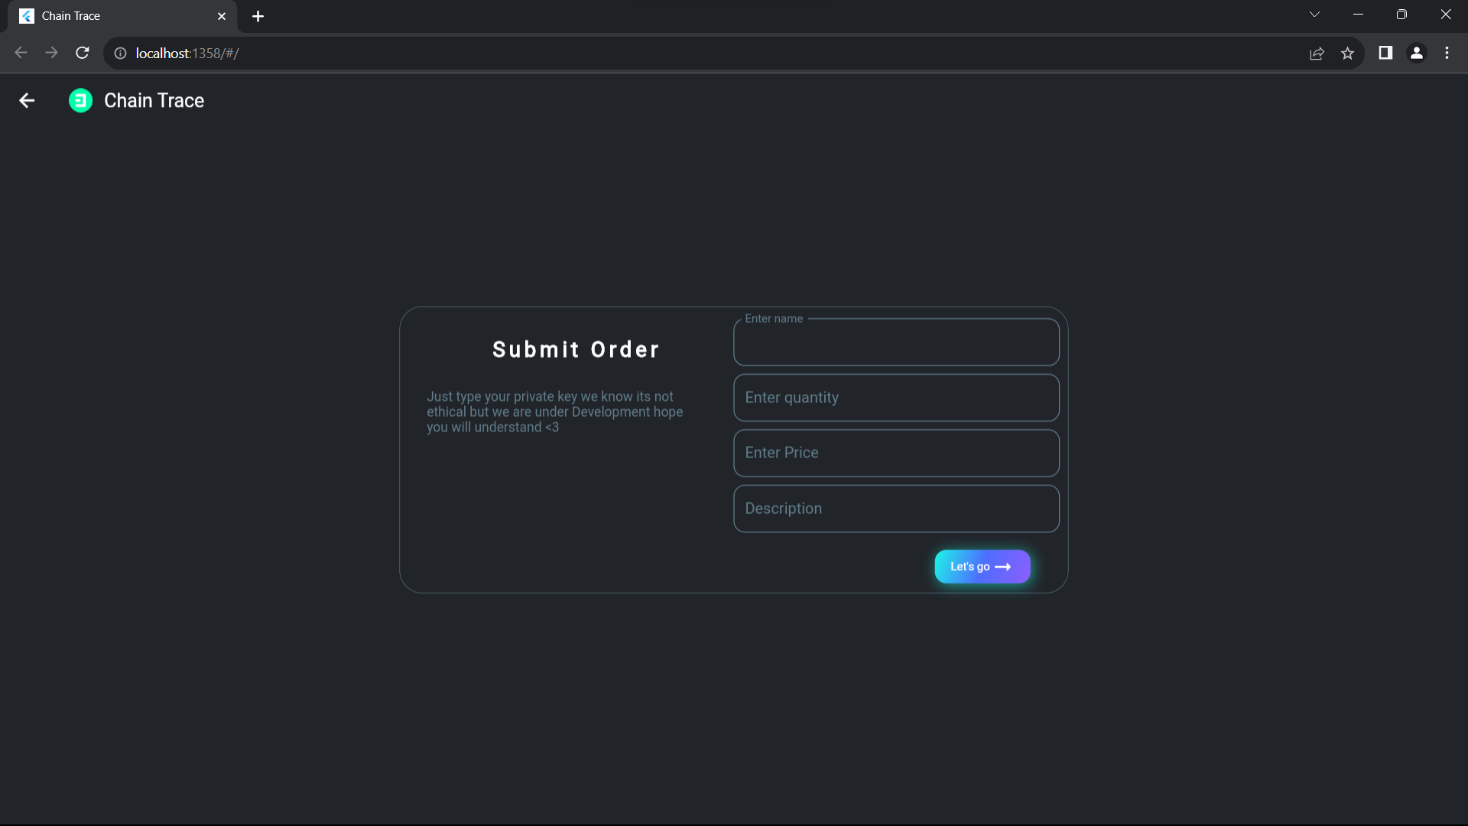This screenshot has height=826, width=1468.
Task: Expand the tab search chevron
Action: point(1314,15)
